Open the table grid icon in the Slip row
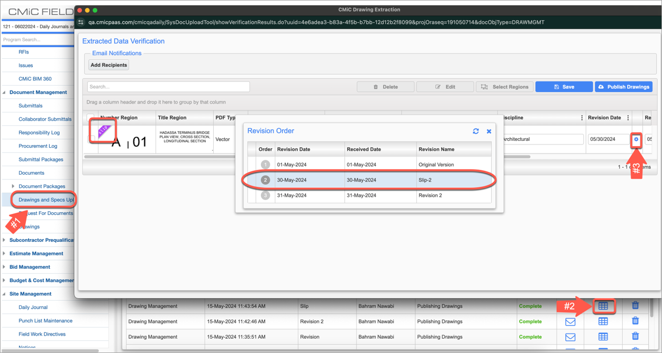 603,306
